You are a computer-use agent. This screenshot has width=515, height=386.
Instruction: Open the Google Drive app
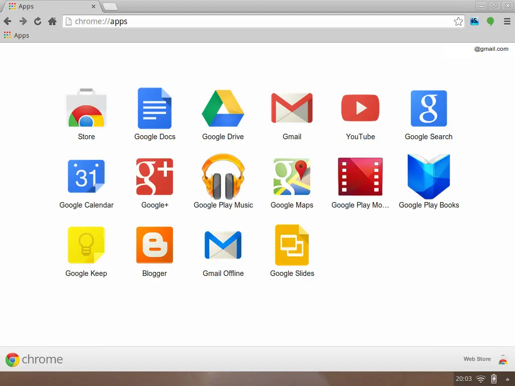(x=223, y=108)
